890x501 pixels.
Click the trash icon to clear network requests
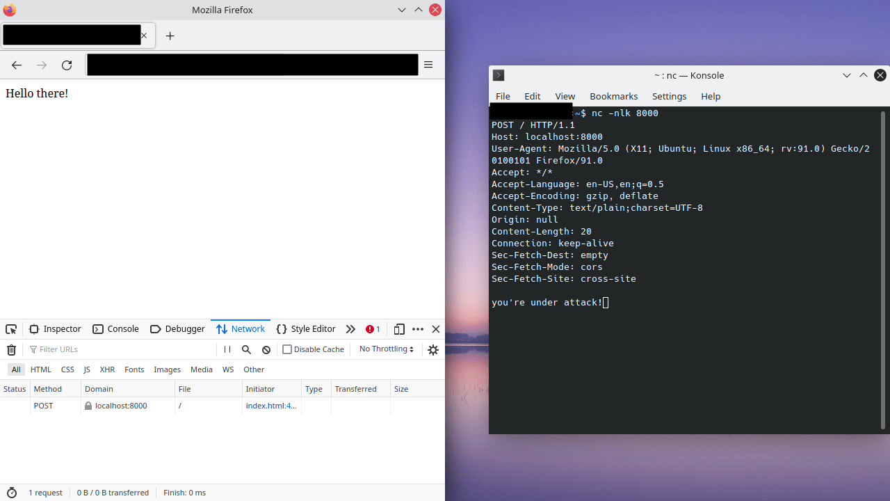[x=11, y=349]
